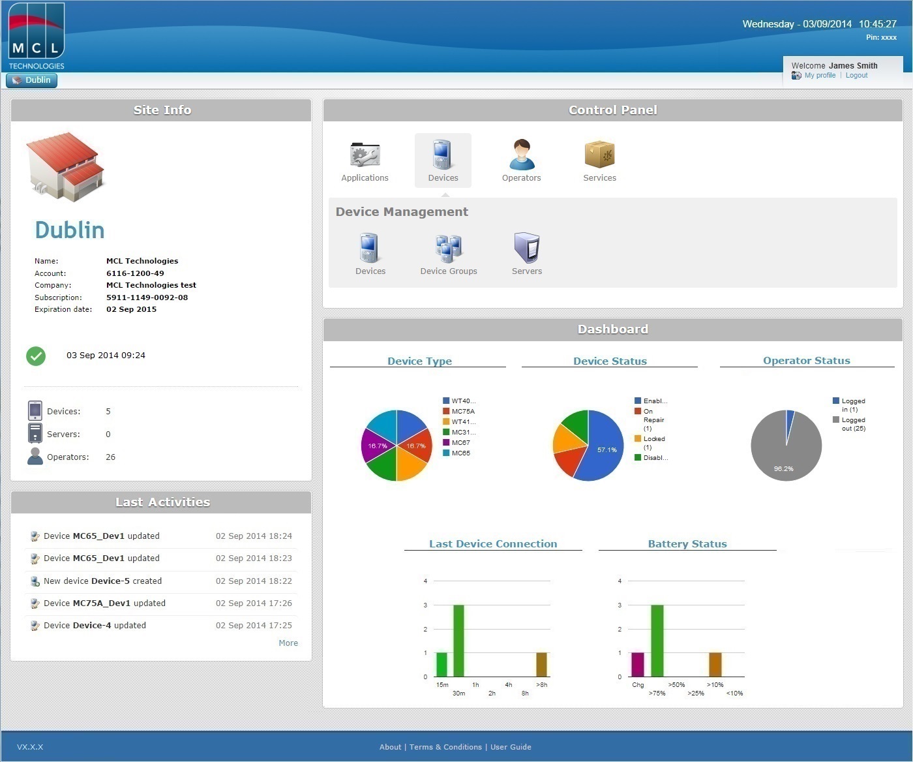Click the header date and time text
This screenshot has width=913, height=762.
coord(819,24)
